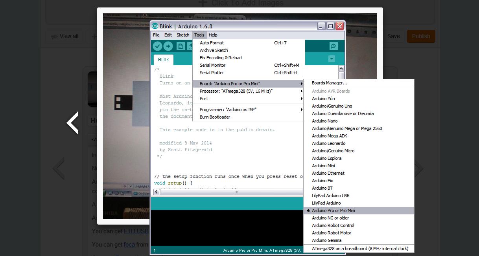
Task: Open the File menu
Action: (x=156, y=35)
